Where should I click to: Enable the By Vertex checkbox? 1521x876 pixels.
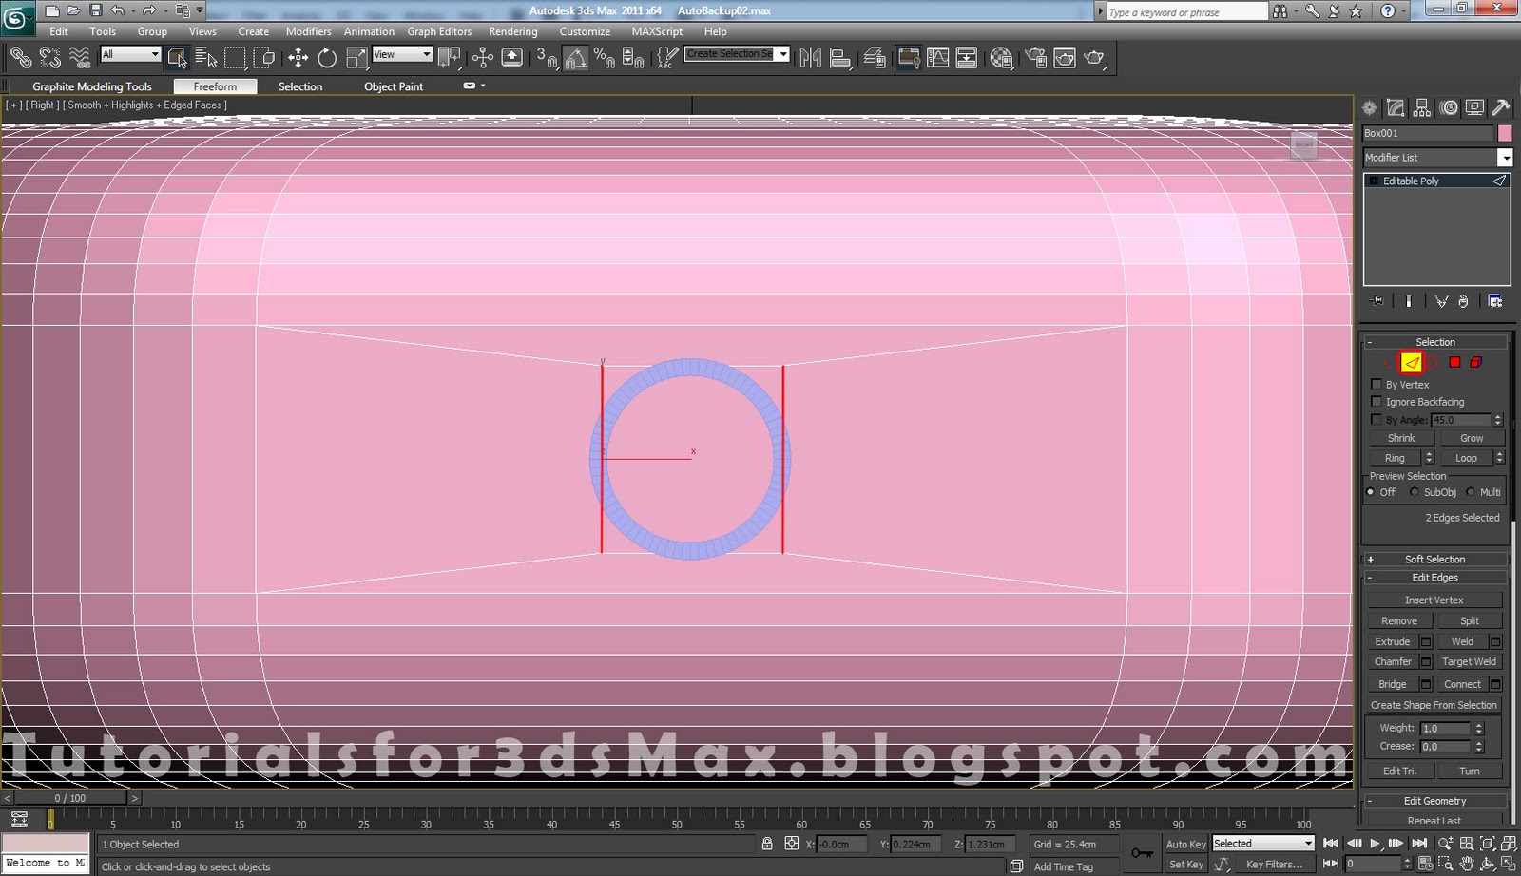(x=1376, y=384)
